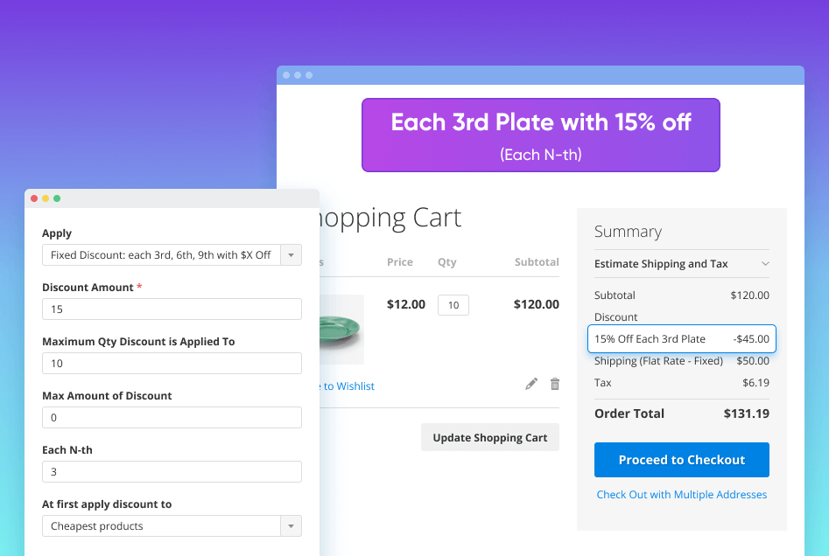Open the 'At first apply discount to' dropdown

coord(172,526)
